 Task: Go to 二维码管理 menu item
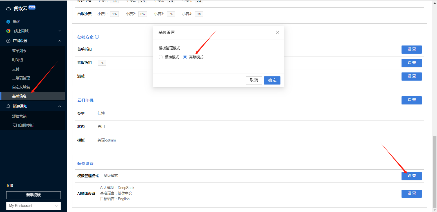point(21,78)
